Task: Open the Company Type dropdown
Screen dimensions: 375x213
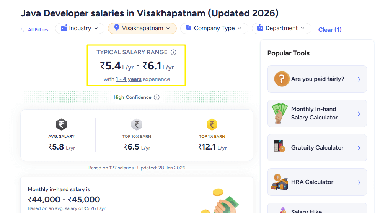Action: click(214, 28)
